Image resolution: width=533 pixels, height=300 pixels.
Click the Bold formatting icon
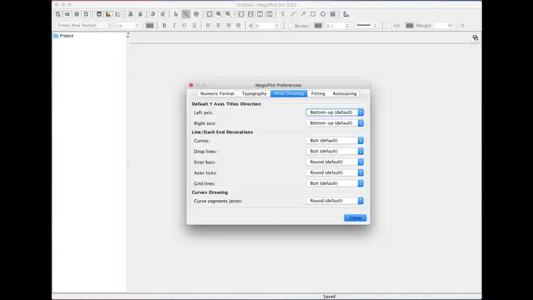click(164, 26)
